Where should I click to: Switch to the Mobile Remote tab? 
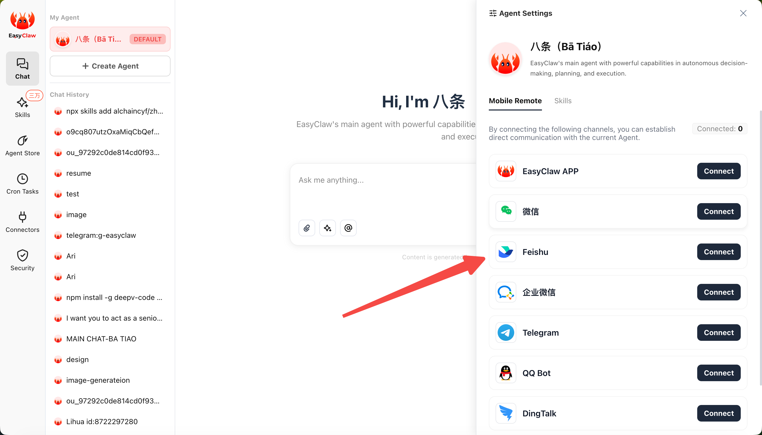click(x=515, y=101)
